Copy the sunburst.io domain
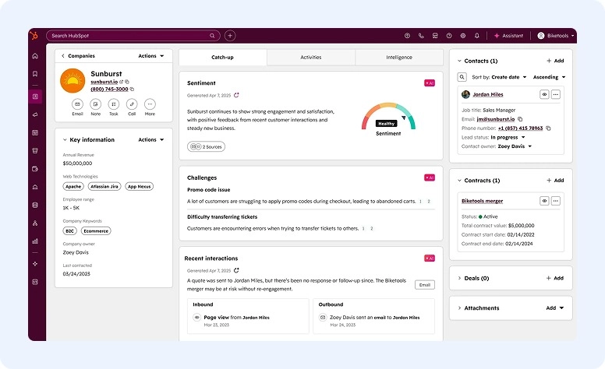 click(x=127, y=82)
